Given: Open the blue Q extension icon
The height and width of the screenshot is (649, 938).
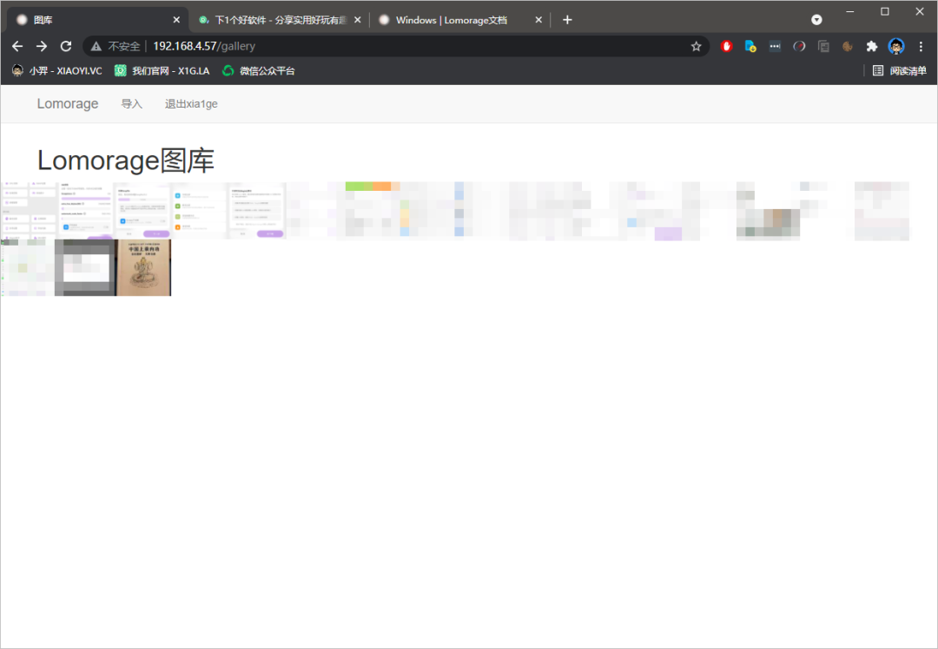Looking at the screenshot, I should click(x=750, y=46).
